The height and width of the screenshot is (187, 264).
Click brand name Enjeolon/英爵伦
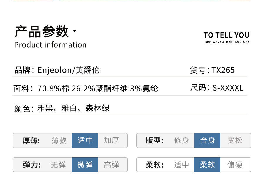click(69, 70)
